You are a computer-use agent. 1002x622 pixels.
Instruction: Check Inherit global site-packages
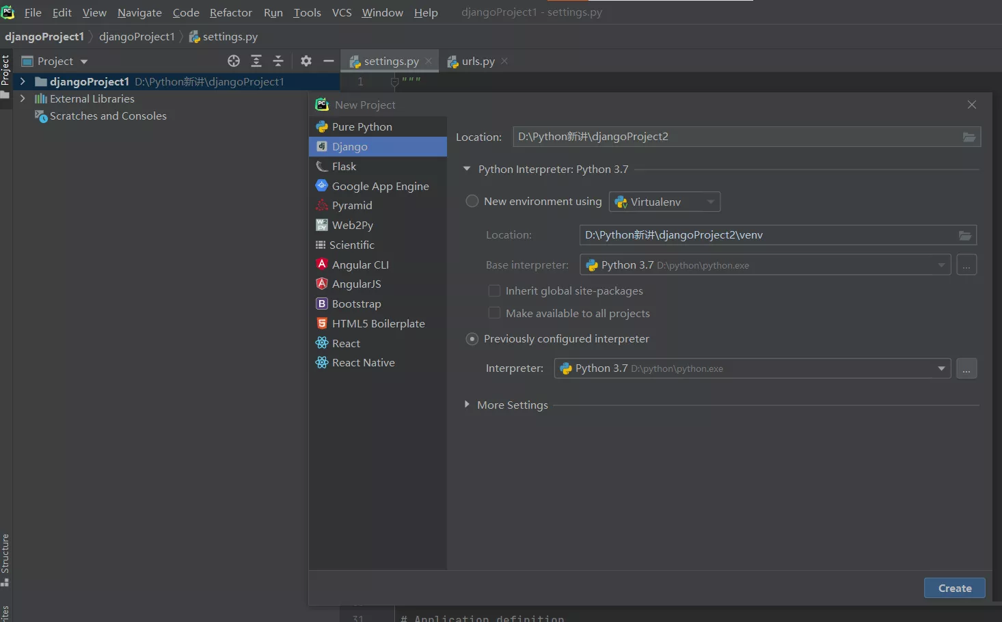point(494,290)
